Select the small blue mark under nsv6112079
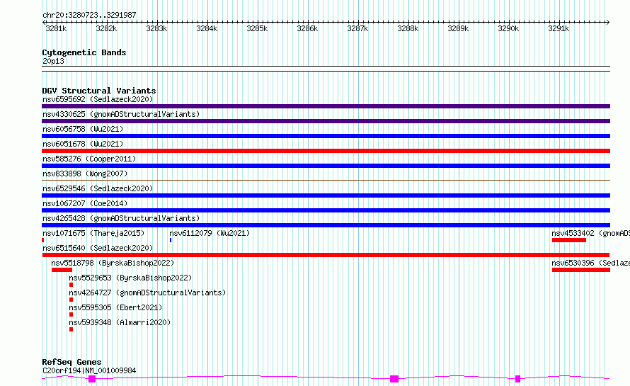 [x=171, y=240]
